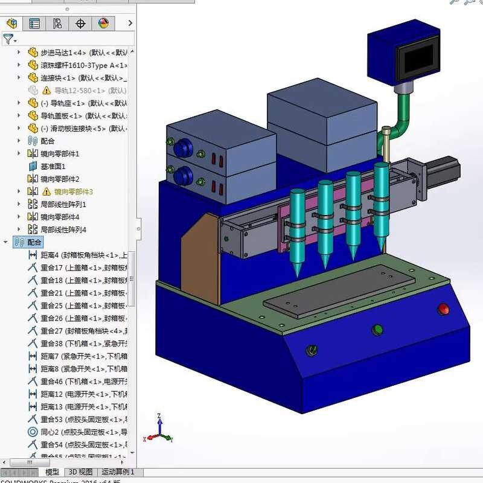Screen dimensions: 483x483
Task: Open the ConfigurationManager tab icon
Action: click(x=57, y=24)
